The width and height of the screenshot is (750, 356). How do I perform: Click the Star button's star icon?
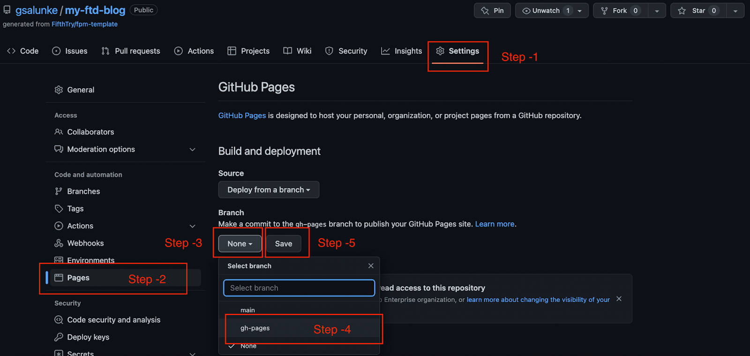tap(682, 11)
